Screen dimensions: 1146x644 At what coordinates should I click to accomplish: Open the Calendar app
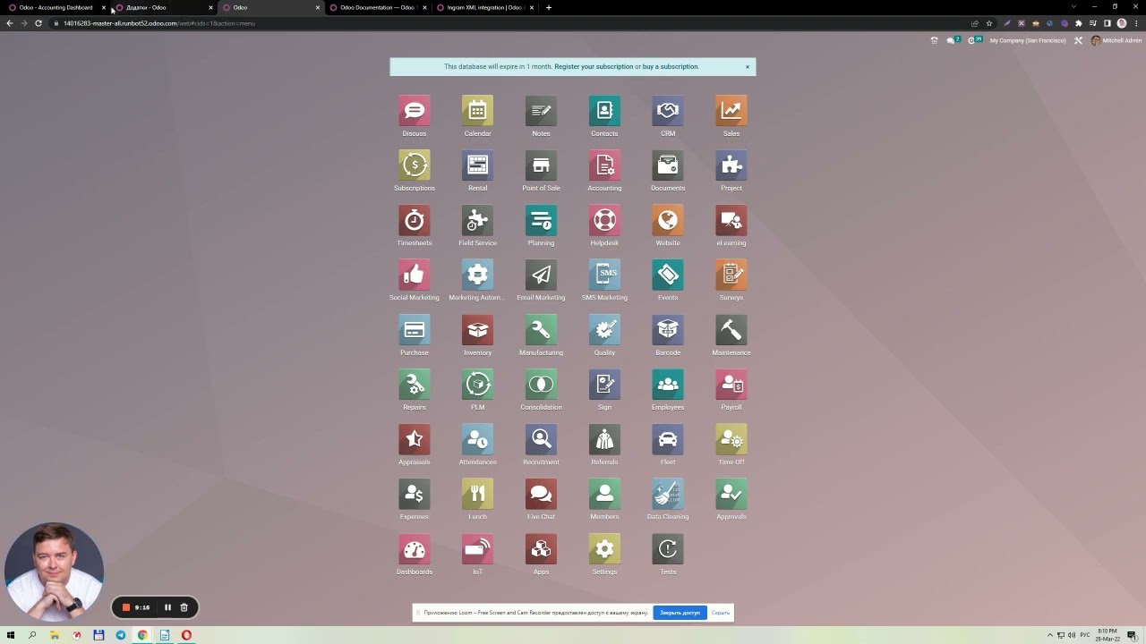(478, 110)
